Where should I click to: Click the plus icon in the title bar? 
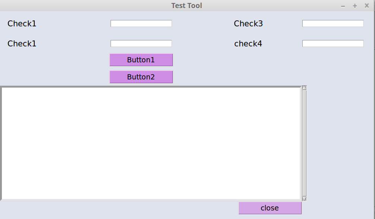354,6
